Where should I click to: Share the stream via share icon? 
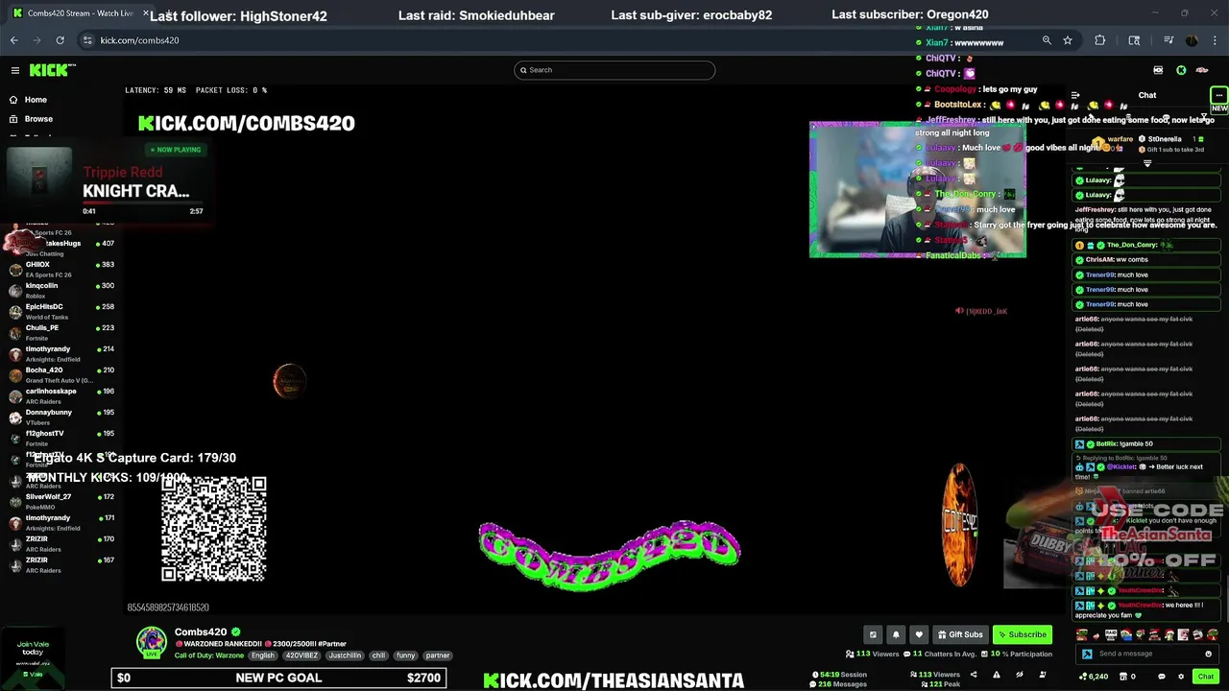click(974, 675)
